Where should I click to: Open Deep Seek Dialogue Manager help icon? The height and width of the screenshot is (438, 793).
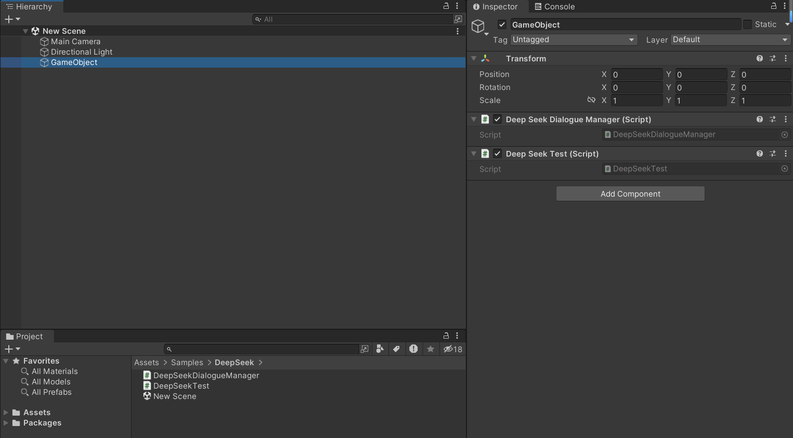760,119
